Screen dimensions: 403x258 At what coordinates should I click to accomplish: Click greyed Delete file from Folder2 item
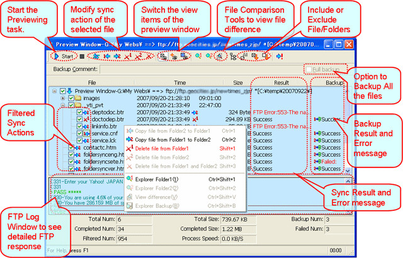pyautogui.click(x=184, y=157)
